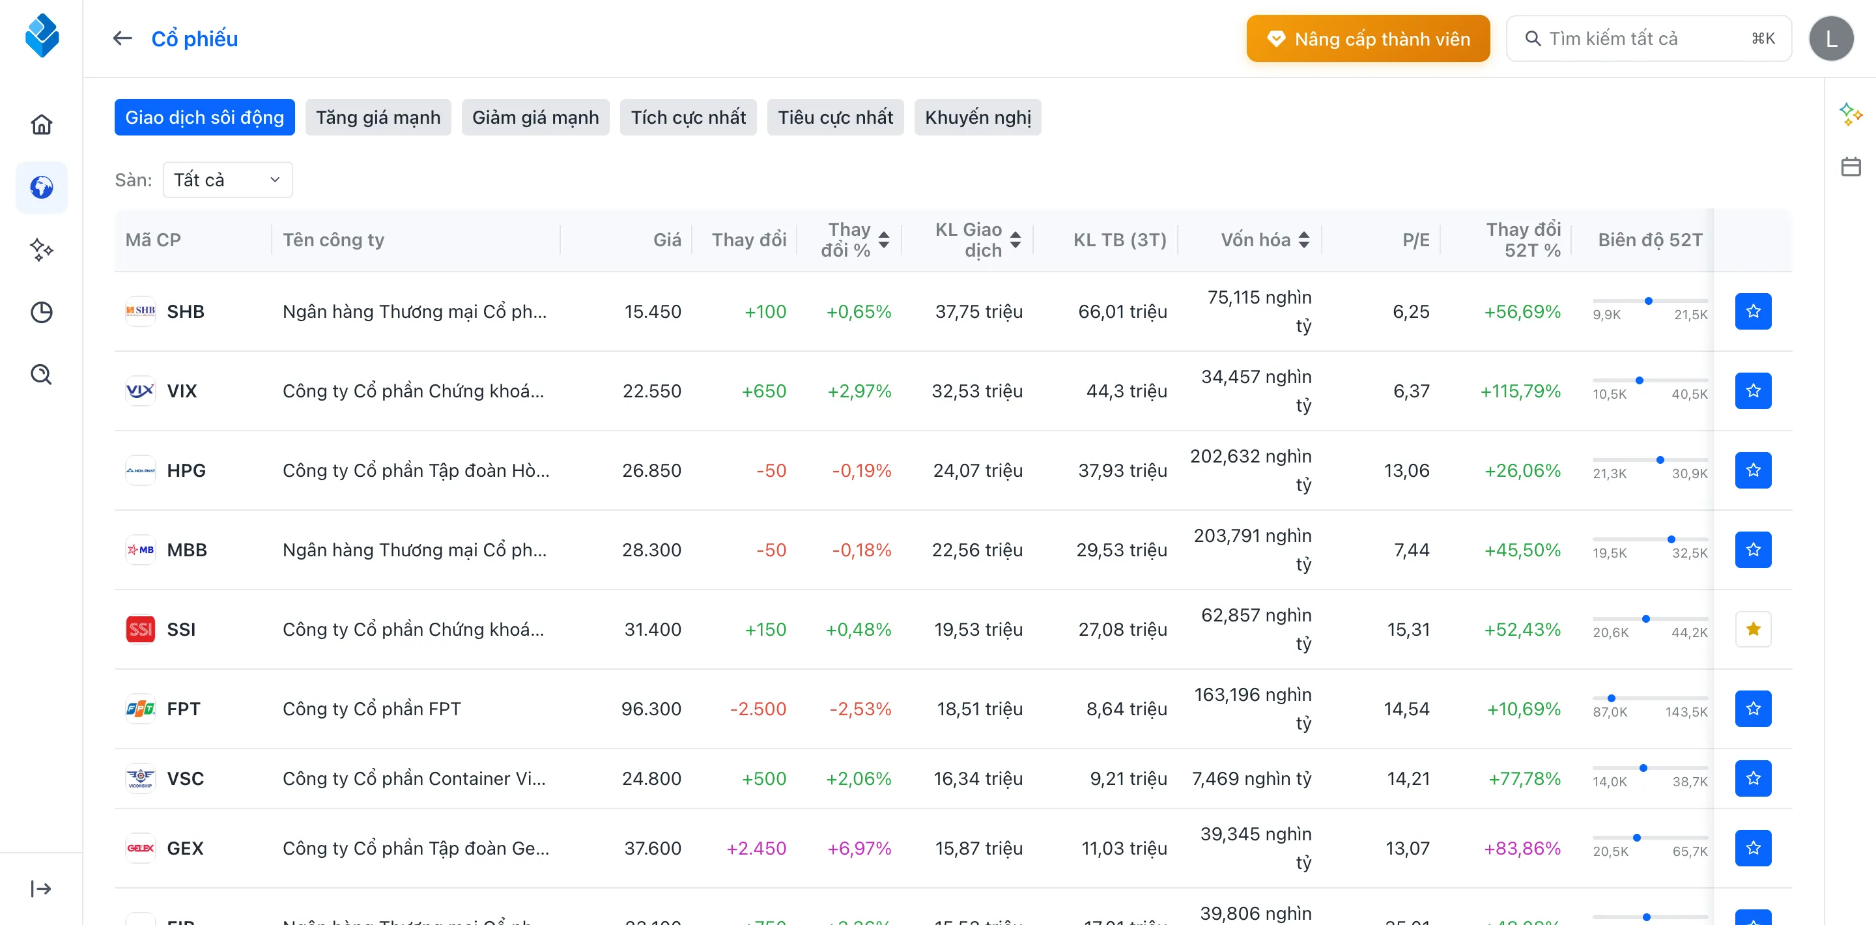Open the AI sparkles icon in left sidebar
The width and height of the screenshot is (1876, 925).
[42, 250]
